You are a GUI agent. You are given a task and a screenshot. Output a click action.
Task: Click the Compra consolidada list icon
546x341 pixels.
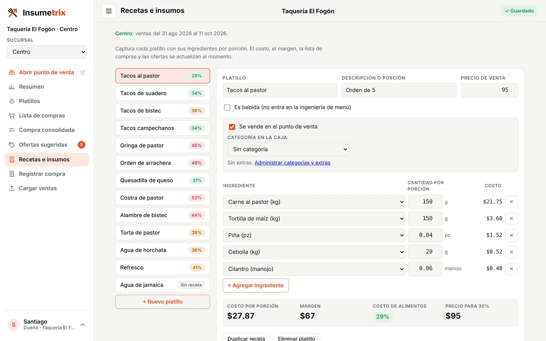(12, 130)
